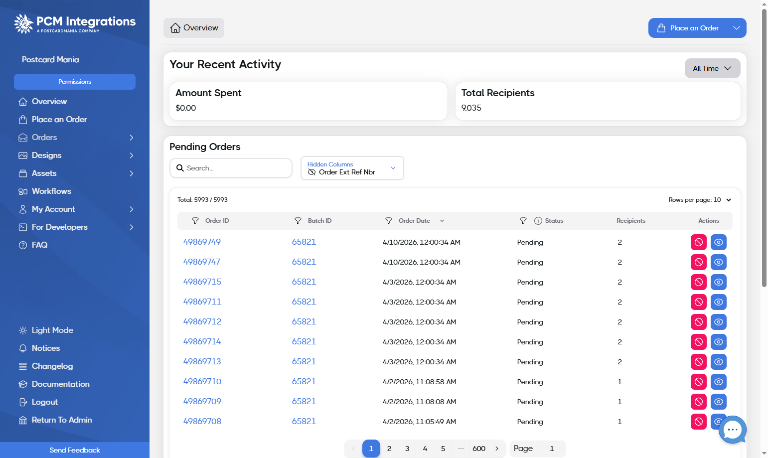Filter by Order Date funnel icon
Image resolution: width=768 pixels, height=458 pixels.
[x=389, y=221]
